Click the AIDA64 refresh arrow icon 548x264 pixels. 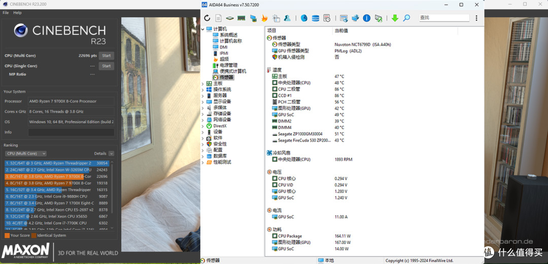click(x=207, y=18)
